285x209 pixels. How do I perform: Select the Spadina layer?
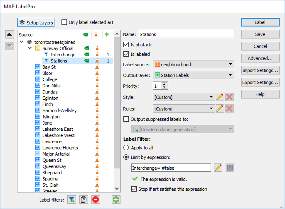[50, 179]
